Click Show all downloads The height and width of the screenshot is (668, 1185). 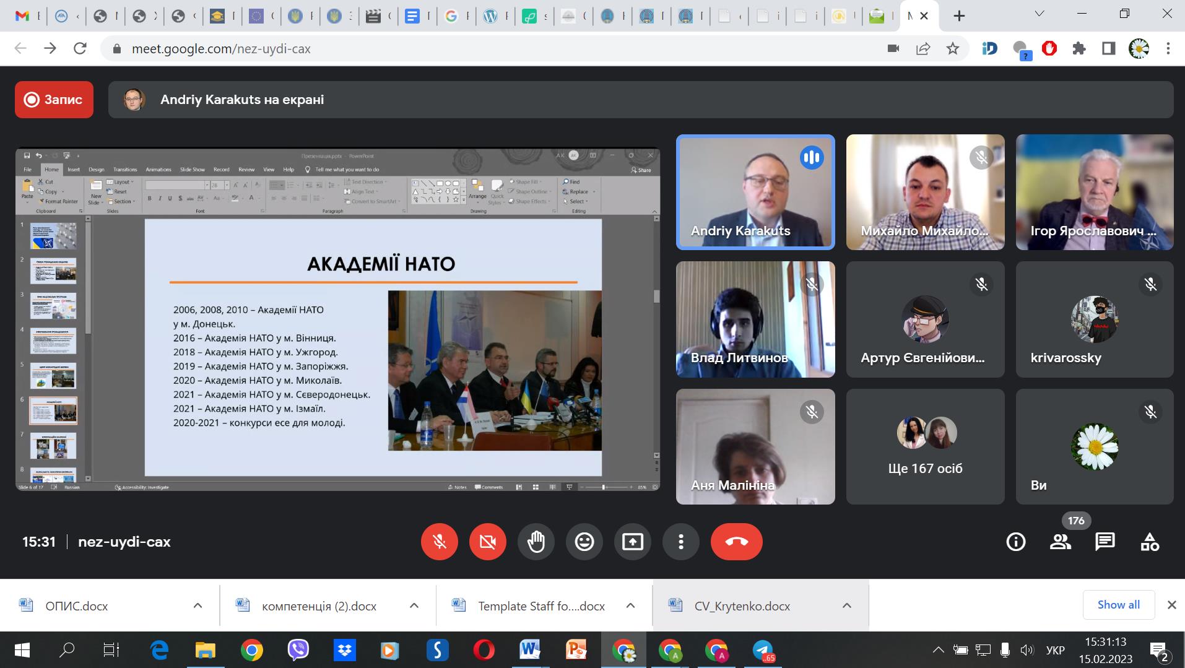click(x=1119, y=605)
